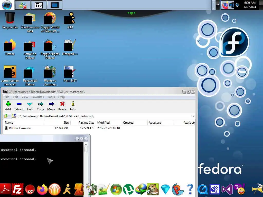
Task: Select the Windows Live Mail desktop shortcut
Action: (30, 22)
